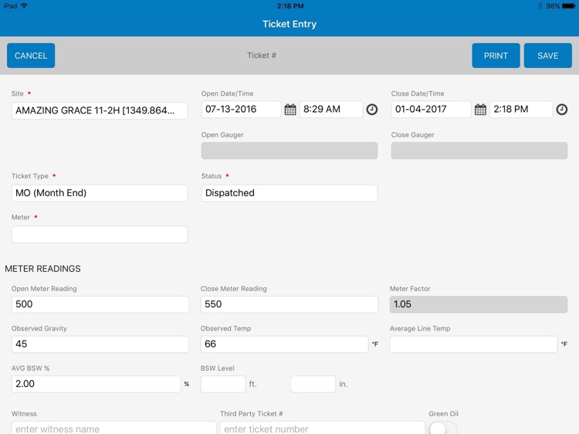Open the Site dropdown showing AMAZING GRACE 11-2H

point(100,110)
